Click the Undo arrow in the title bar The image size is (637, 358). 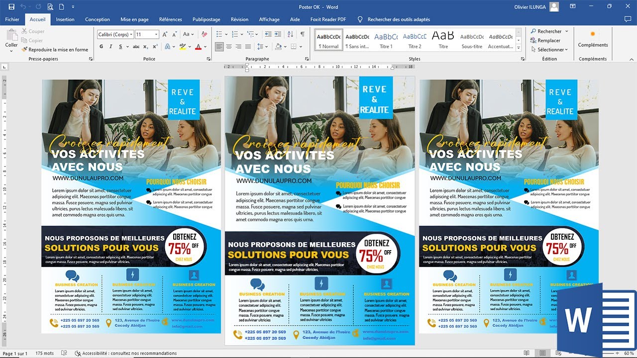(x=23, y=7)
